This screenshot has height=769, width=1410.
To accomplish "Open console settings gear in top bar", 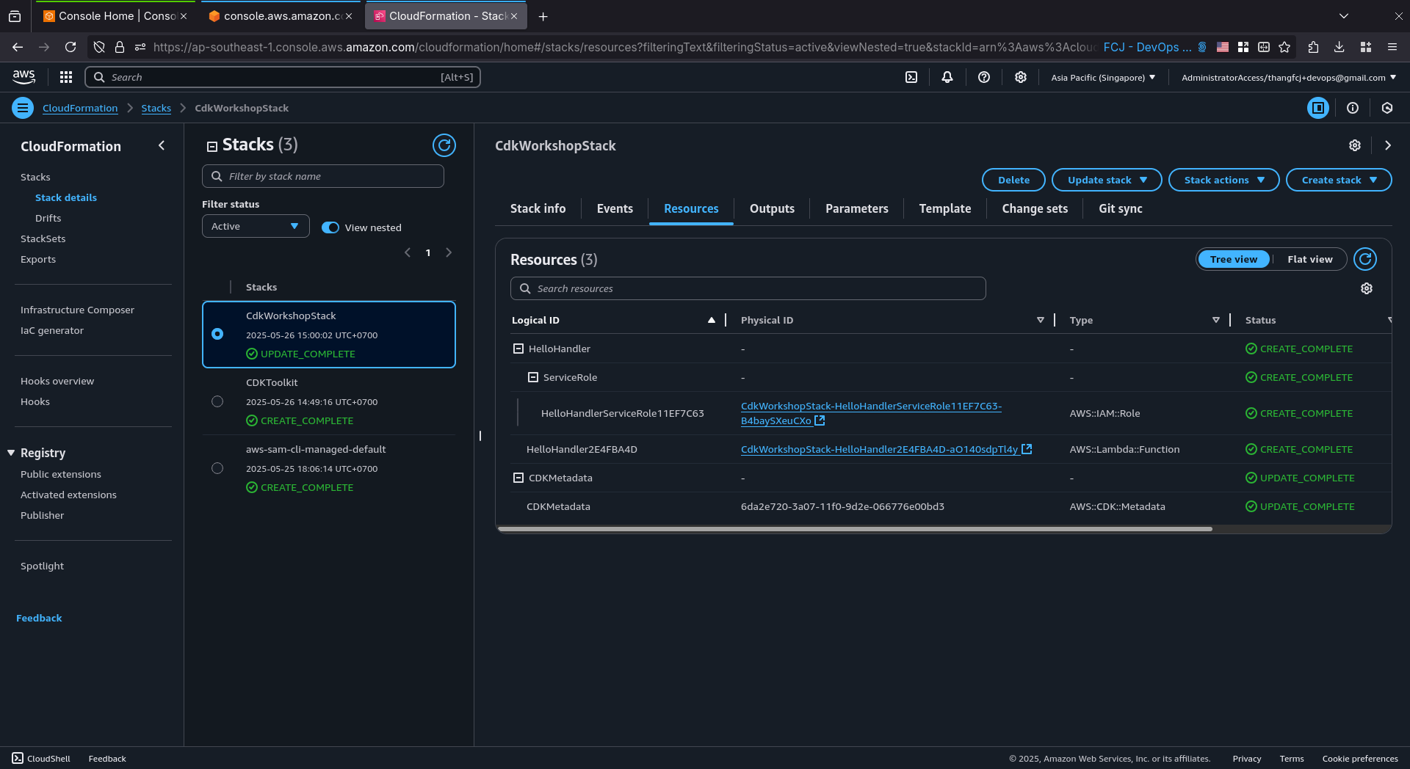I will pyautogui.click(x=1021, y=77).
